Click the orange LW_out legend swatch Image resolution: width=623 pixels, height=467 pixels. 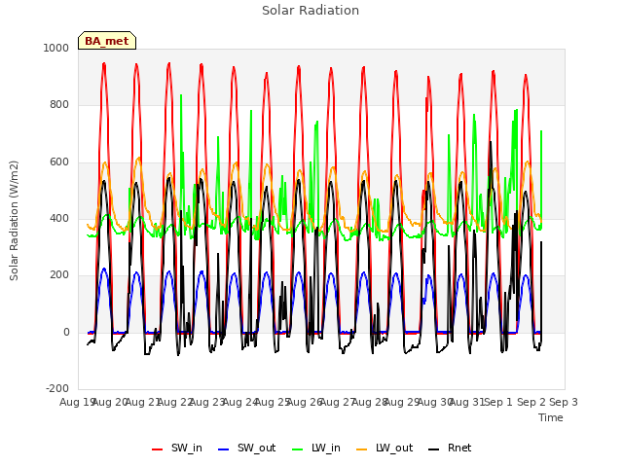[x=362, y=449]
